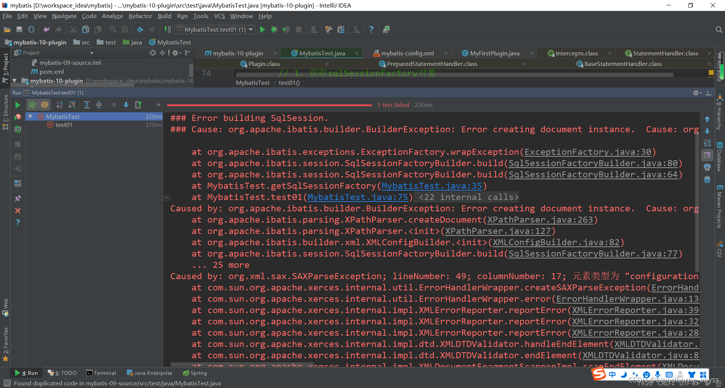Viewport: 725px width, 388px height.
Task: Save all files using the save icon
Action: (x=19, y=29)
